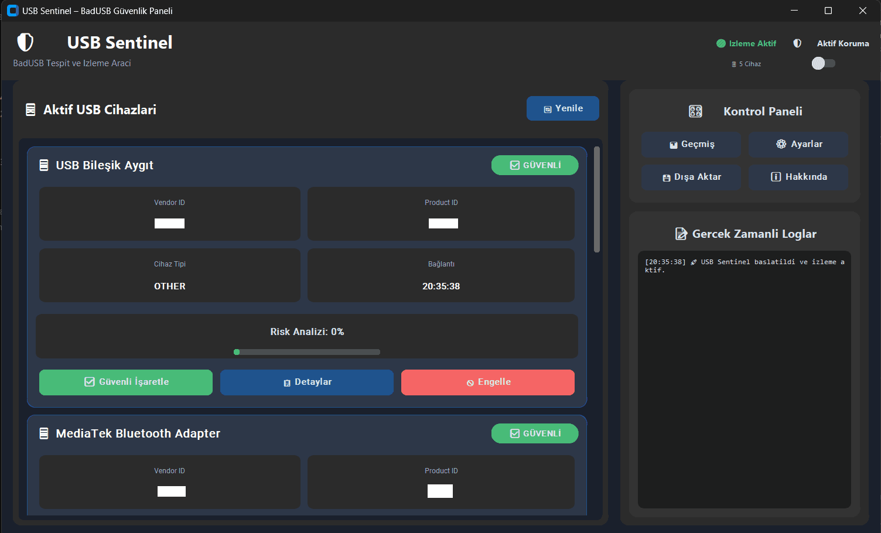Click the OTHER device type value

[170, 286]
